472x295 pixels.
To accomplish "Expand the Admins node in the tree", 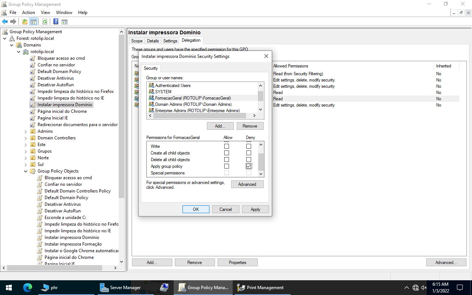I will tap(25, 131).
